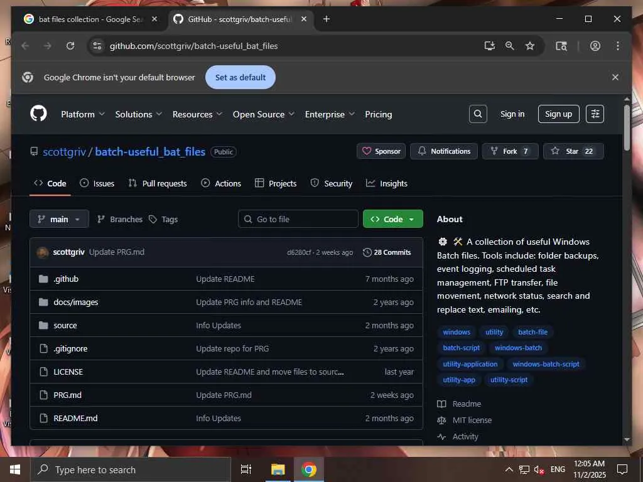Open the green Code dropdown
Viewport: 643px width, 482px height.
(x=393, y=219)
